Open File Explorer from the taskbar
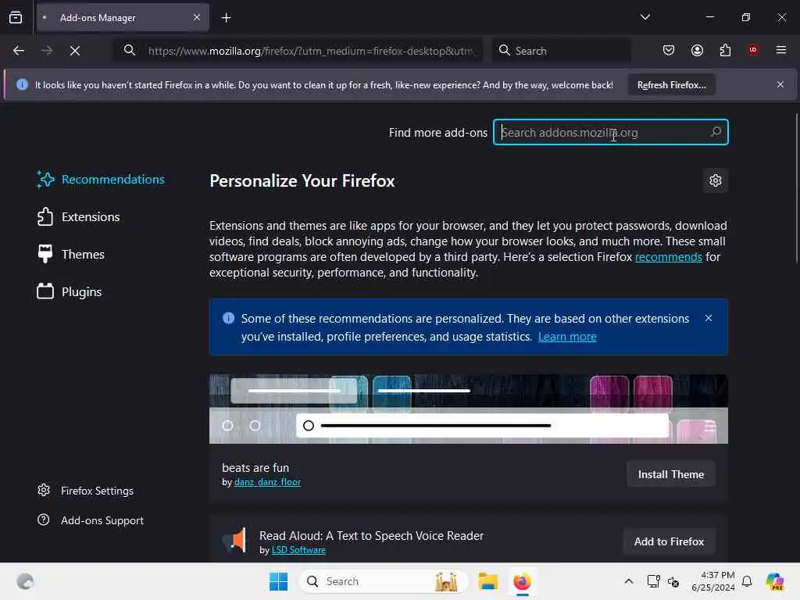800x600 pixels. 487,581
